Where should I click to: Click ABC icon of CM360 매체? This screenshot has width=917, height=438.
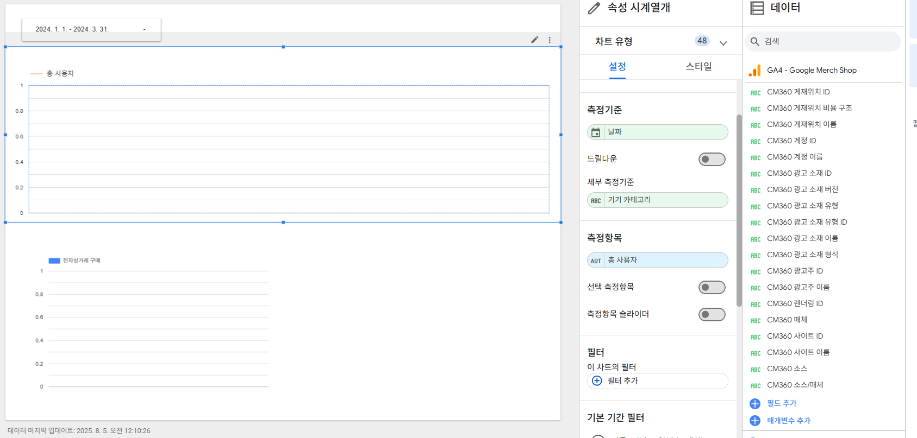click(756, 321)
